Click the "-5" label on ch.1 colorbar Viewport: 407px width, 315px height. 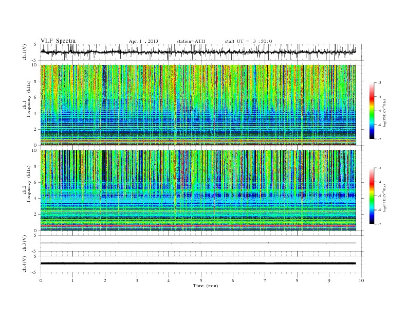coord(379,111)
